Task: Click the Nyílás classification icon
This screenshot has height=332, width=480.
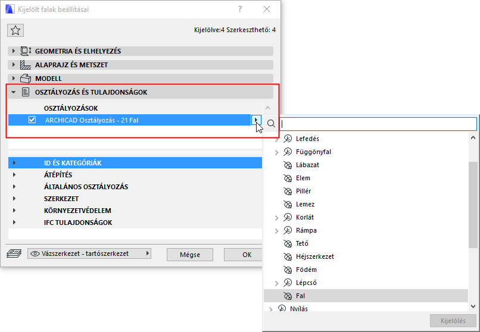Action: tap(282, 308)
